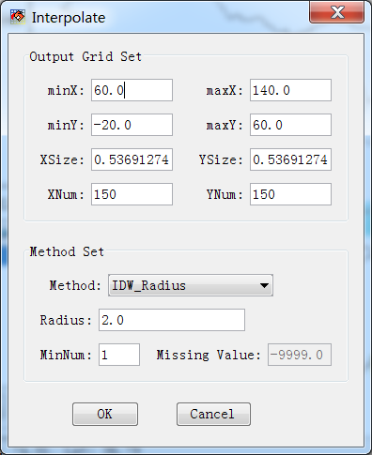Select the "XNum:" label text

tap(66, 195)
